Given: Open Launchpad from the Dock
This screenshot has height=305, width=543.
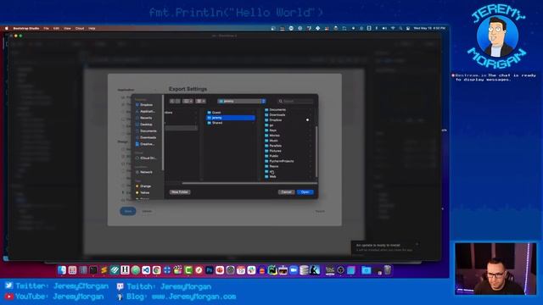Looking at the screenshot, I should click(x=72, y=270).
